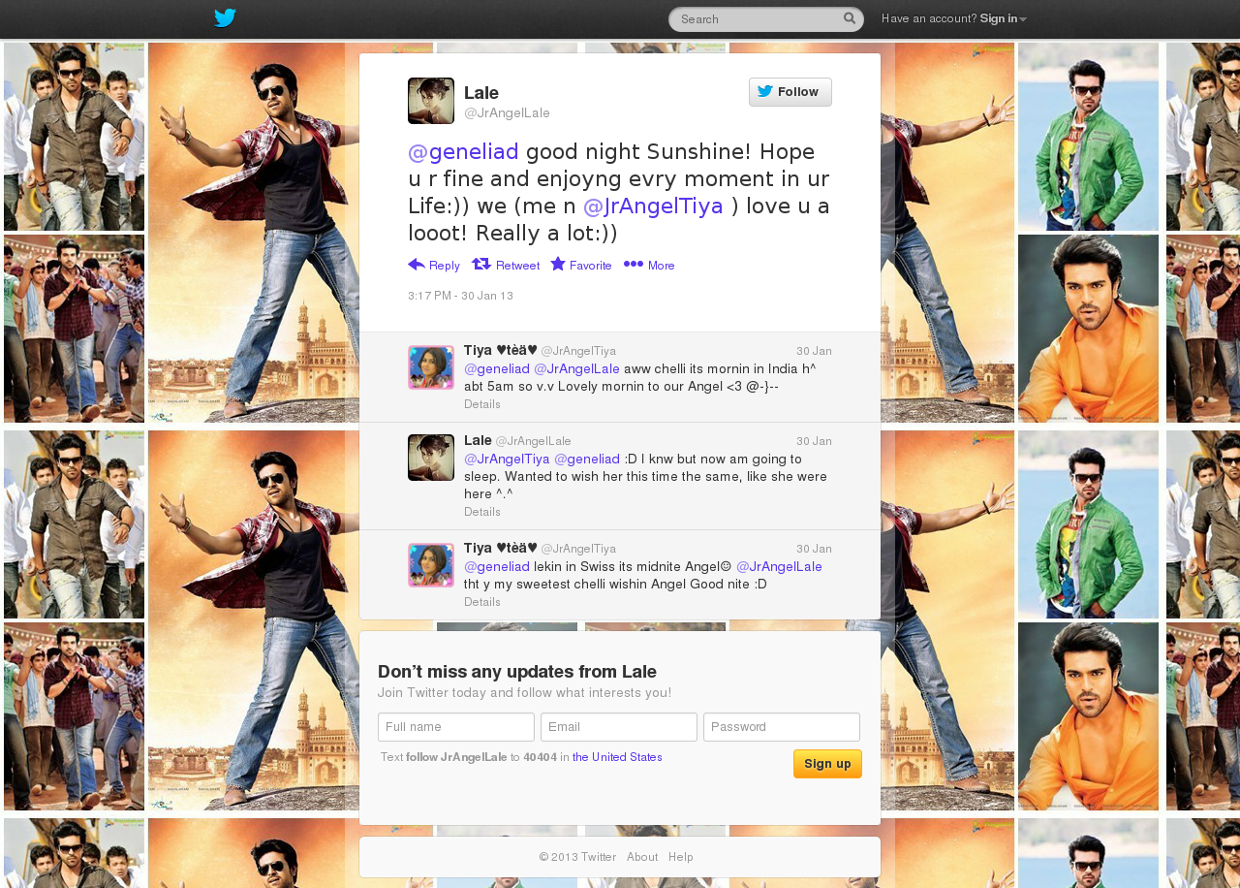The width and height of the screenshot is (1240, 888).
Task: Click the © 2013 Twitter footer text
Action: tap(577, 857)
